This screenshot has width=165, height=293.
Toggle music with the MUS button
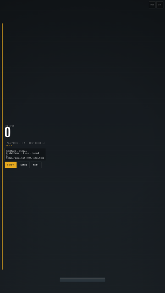[x=152, y=5]
